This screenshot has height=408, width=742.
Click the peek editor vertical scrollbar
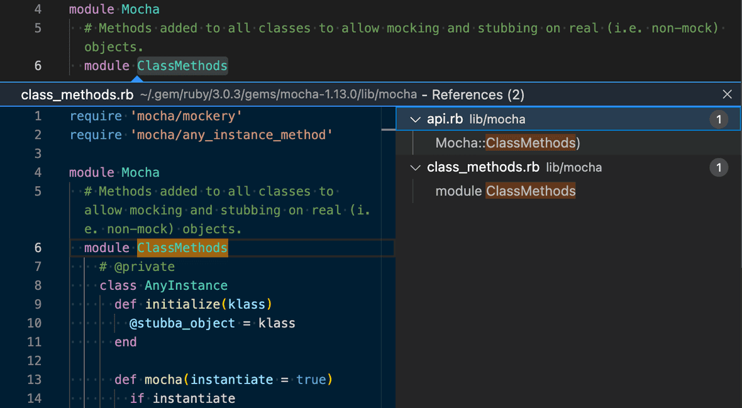[389, 258]
